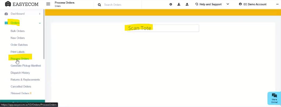
Task: Click Help and Support label
Action: point(210,4)
